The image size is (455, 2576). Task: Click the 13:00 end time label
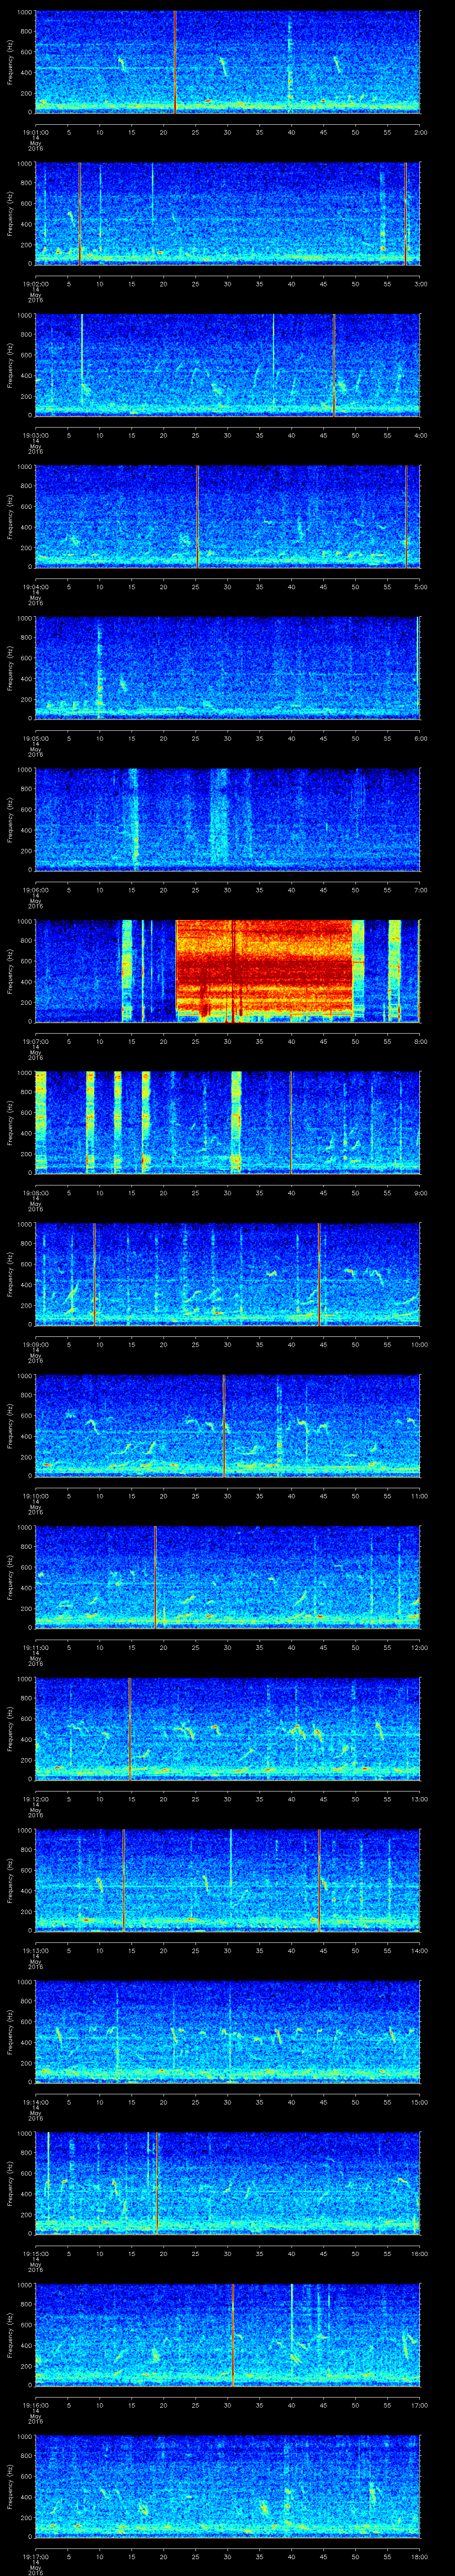point(419,1799)
